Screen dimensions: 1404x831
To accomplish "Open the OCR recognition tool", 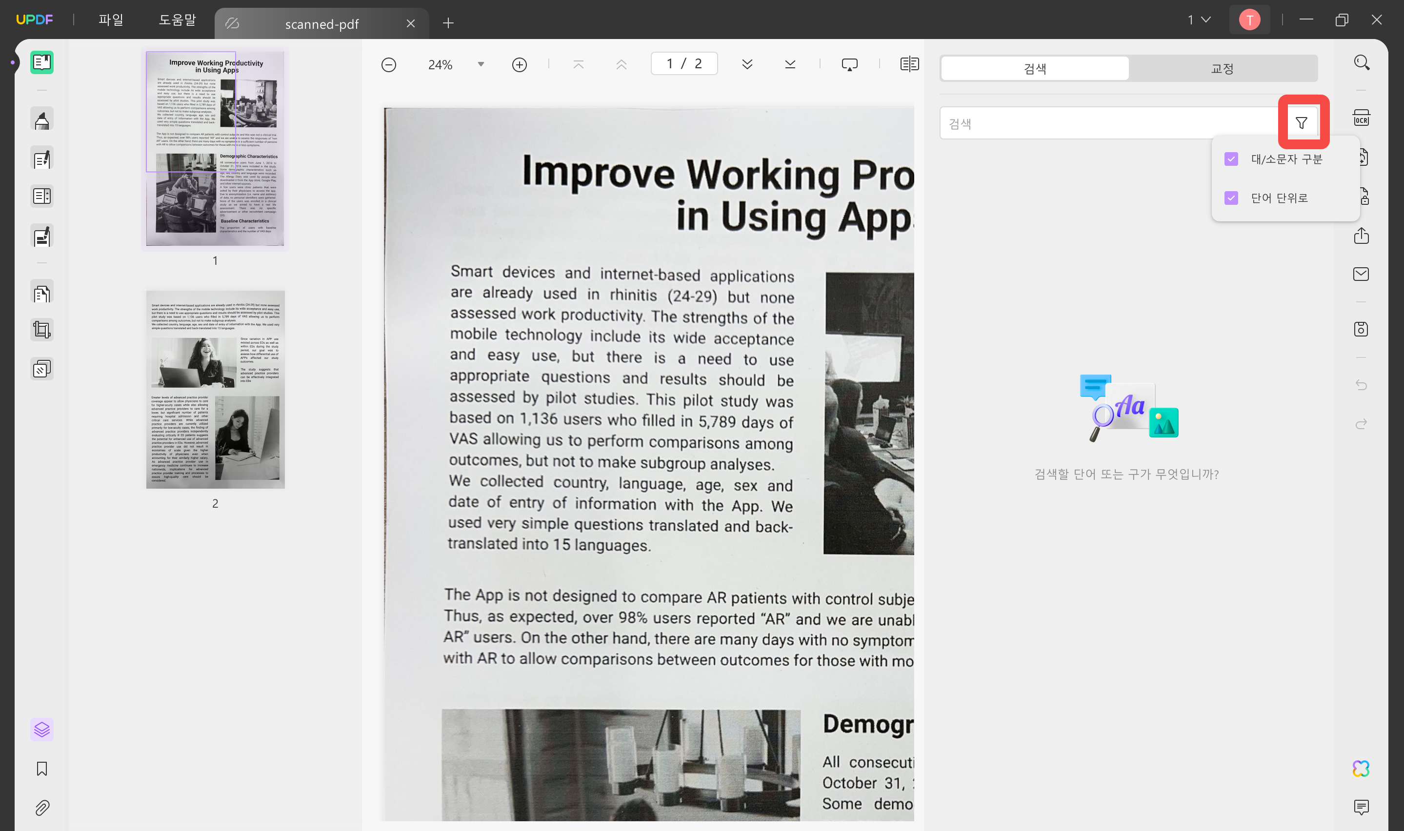I will [1361, 118].
